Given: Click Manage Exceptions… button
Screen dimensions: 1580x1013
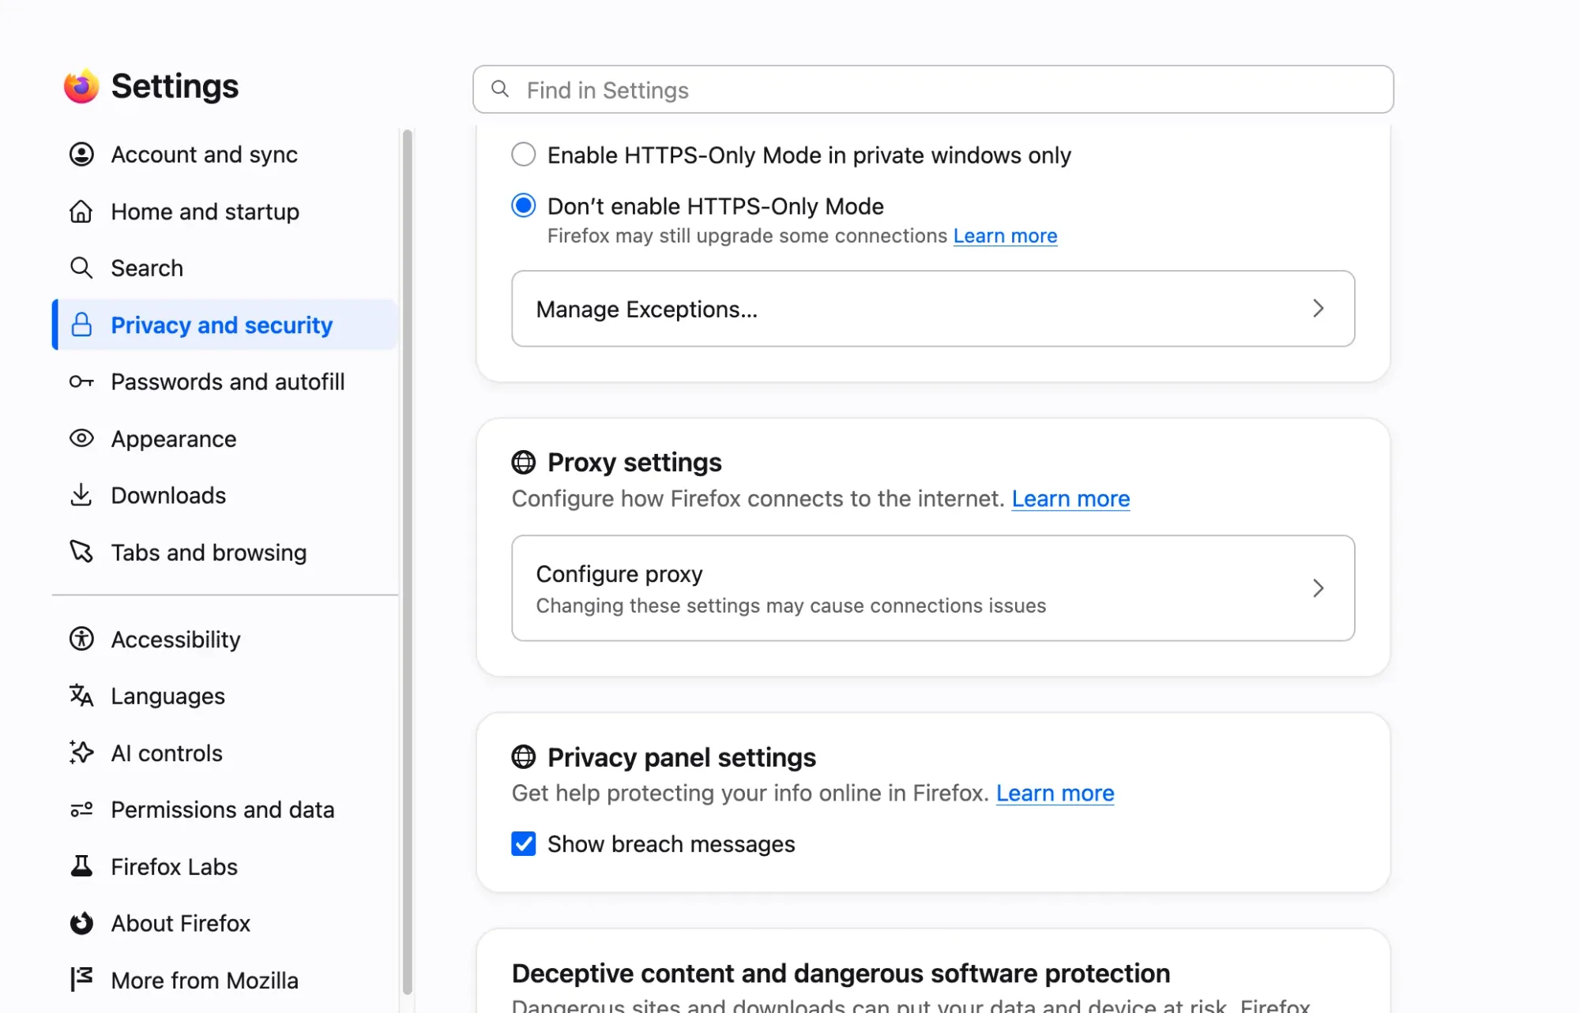Looking at the screenshot, I should tap(933, 309).
